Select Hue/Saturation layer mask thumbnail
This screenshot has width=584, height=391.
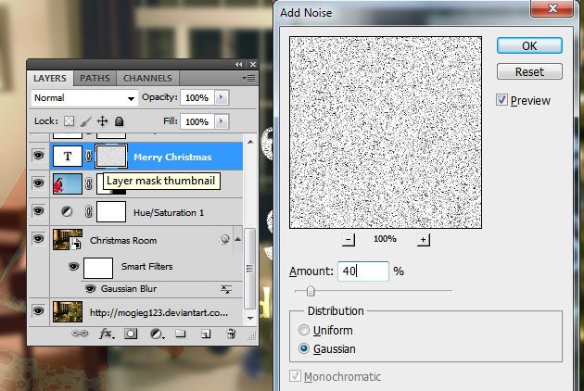tap(111, 212)
